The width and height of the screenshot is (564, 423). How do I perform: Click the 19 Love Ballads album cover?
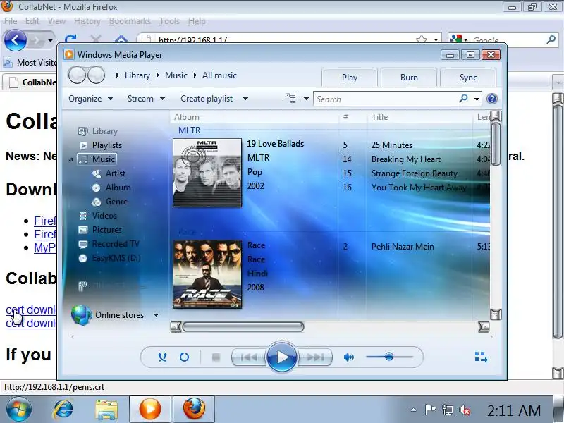point(207,173)
